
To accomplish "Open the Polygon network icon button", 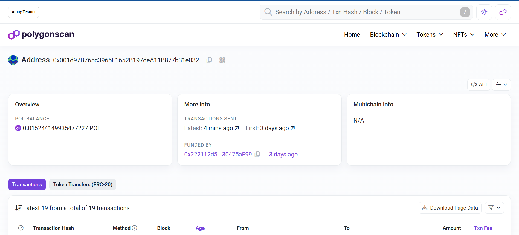I will 503,12.
